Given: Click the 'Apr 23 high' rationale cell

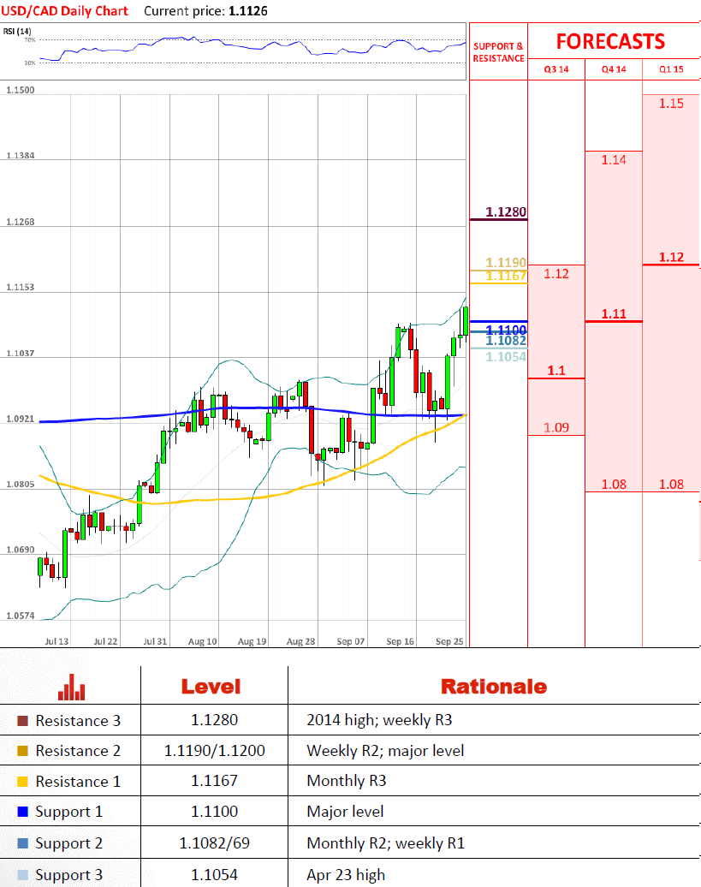Looking at the screenshot, I should click(346, 874).
